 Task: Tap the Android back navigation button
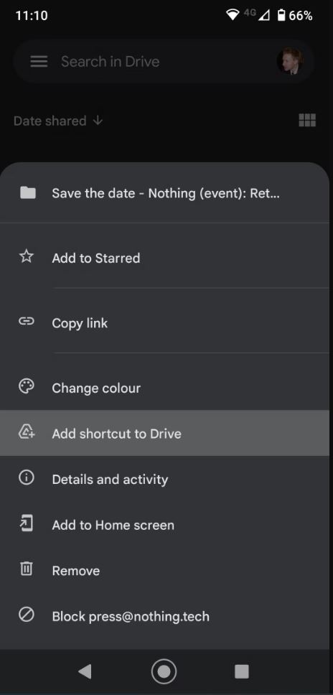click(x=85, y=671)
